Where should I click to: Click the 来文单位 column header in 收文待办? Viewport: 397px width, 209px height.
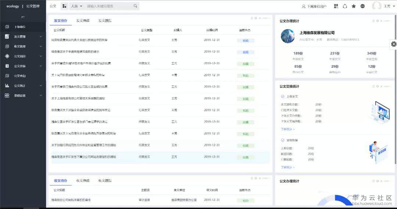179,190
